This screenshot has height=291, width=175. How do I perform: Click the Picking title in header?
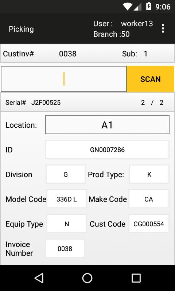(x=22, y=29)
